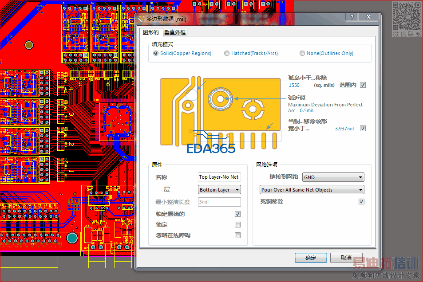Edit the 1550 sq. mils island value

[x=294, y=85]
